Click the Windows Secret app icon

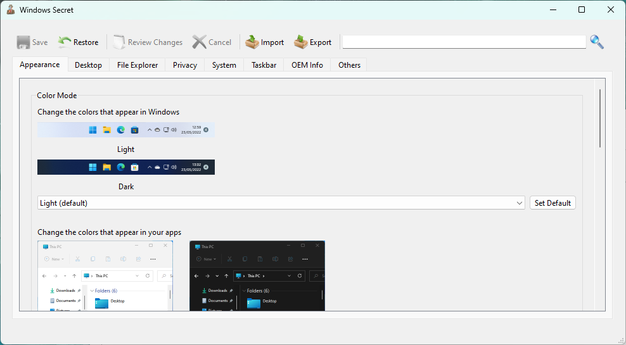(x=11, y=10)
